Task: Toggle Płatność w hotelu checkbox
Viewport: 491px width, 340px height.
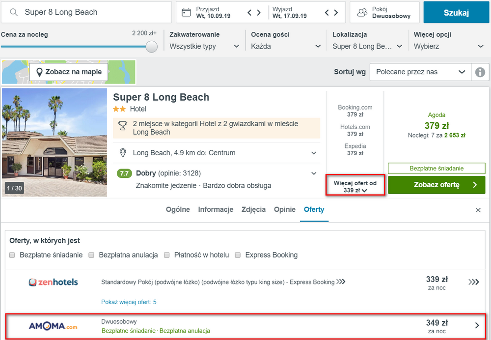Action: click(x=167, y=255)
